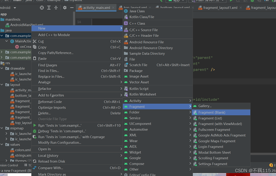Choose Fragment (with ViewModel)
Screen dimensions: 276x176
pos(221,124)
